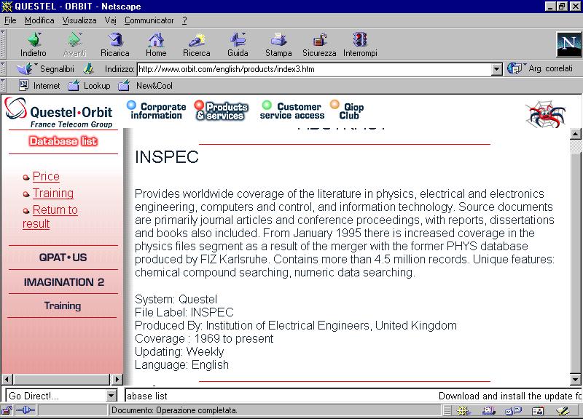Click component bar grip handle
The image size is (583, 419).
pyautogui.click(x=447, y=411)
